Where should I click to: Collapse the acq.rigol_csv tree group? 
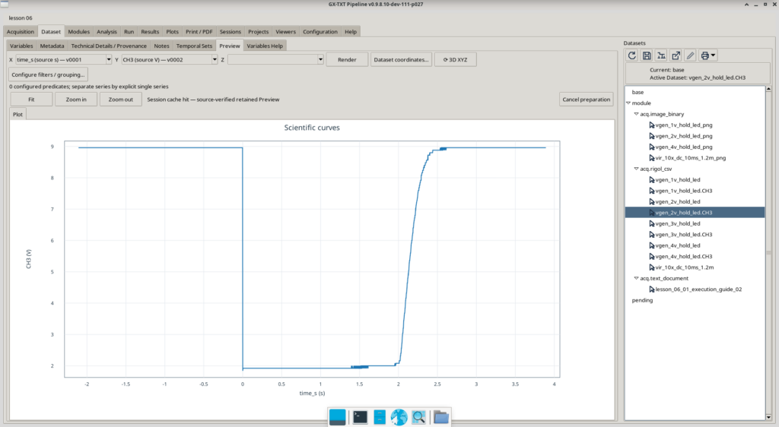click(636, 169)
